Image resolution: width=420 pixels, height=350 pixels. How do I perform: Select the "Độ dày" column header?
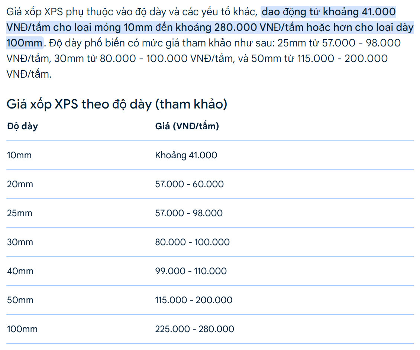click(22, 126)
